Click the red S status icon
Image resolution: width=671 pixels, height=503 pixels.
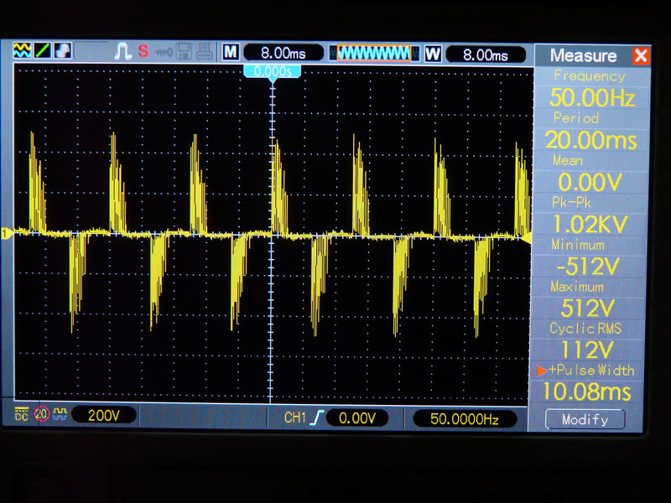click(143, 51)
